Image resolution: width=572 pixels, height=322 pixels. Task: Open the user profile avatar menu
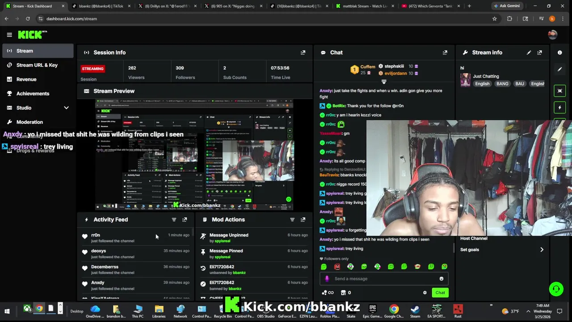coord(552,34)
